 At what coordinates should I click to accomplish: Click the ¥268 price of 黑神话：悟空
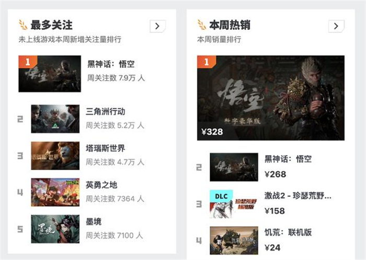[x=275, y=174]
